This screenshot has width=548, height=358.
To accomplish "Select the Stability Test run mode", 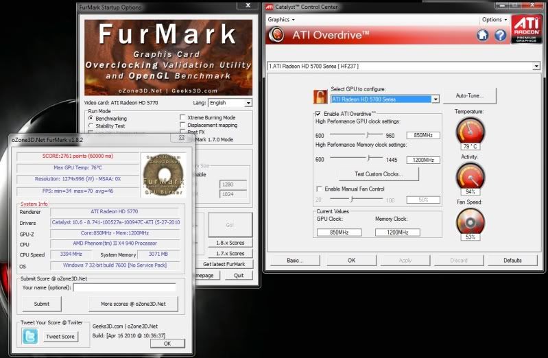I will [91, 126].
